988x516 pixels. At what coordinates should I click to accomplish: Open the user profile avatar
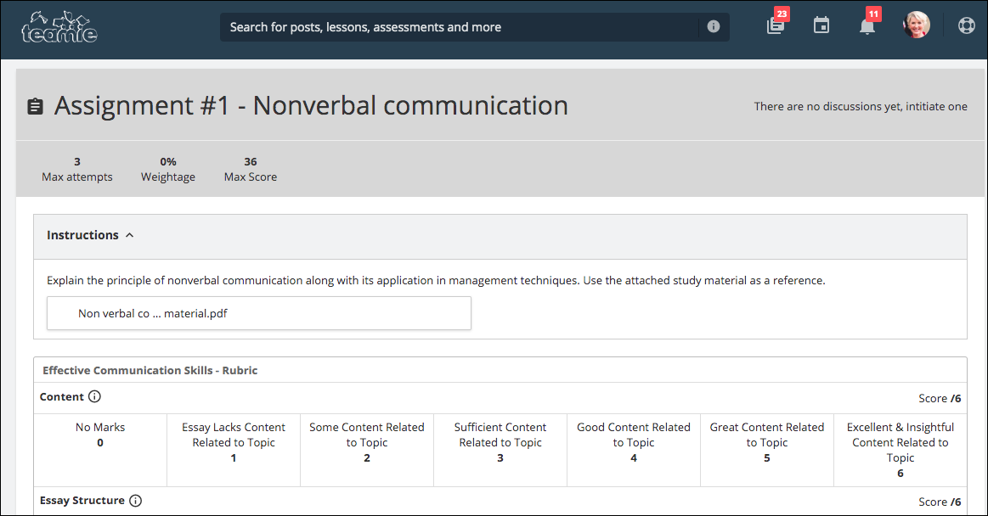pos(916,25)
